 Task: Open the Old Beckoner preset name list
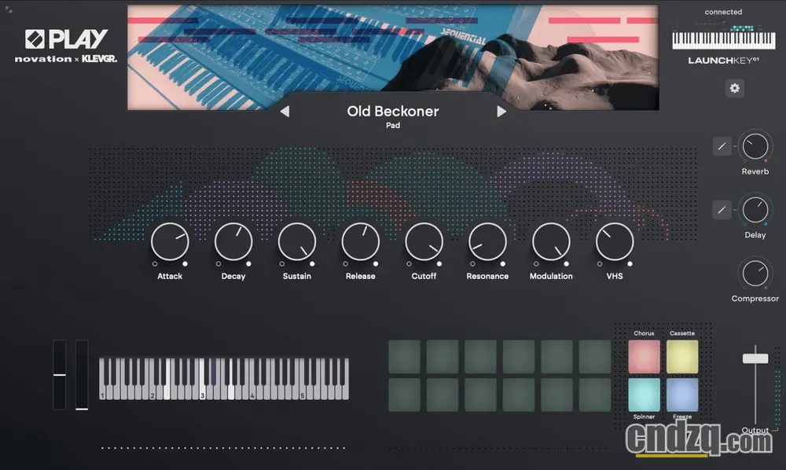[393, 112]
